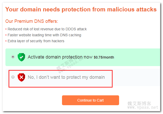Select the no-protection radio button

pyautogui.click(x=13, y=77)
